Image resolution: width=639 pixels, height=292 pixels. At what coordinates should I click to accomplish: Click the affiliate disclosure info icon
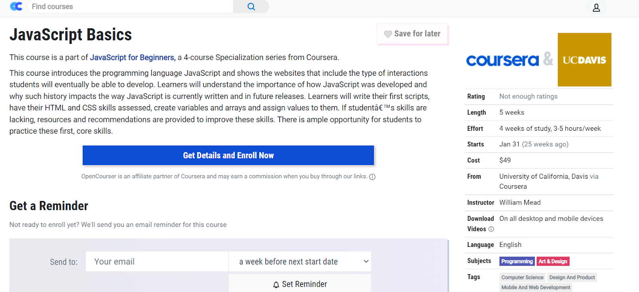[372, 177]
